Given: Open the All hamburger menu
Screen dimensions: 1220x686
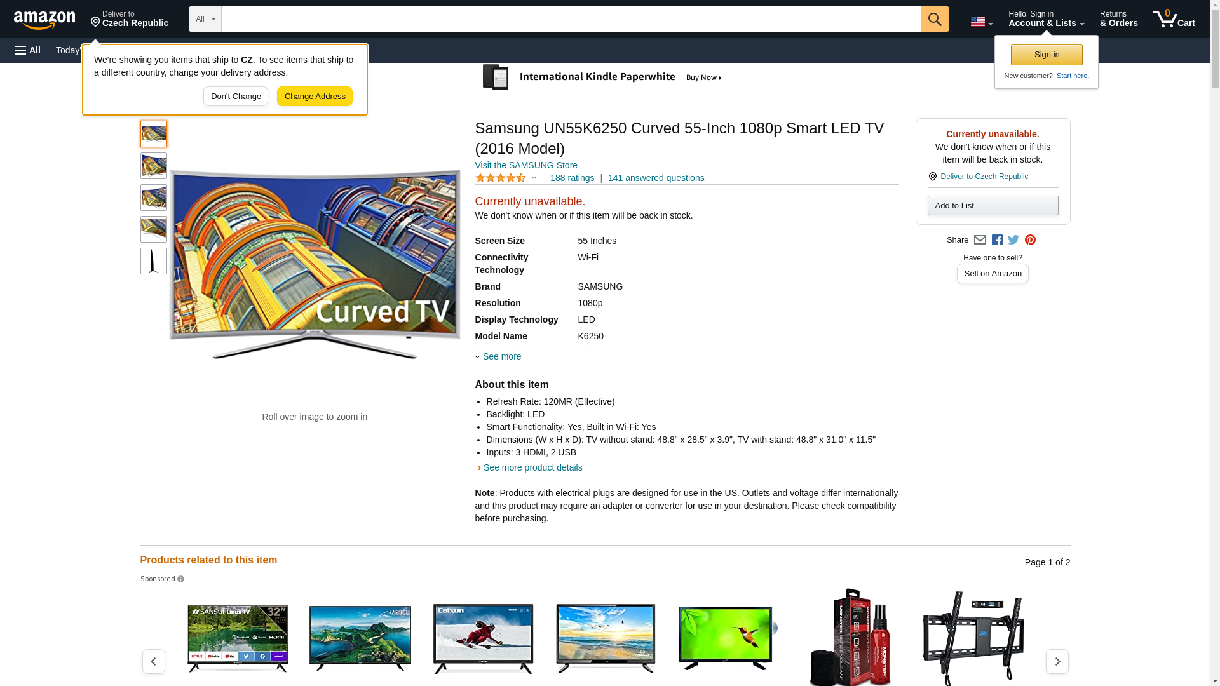Looking at the screenshot, I should coord(28,50).
